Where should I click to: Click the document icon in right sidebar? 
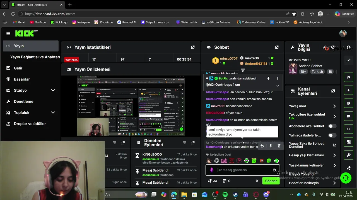(349, 103)
